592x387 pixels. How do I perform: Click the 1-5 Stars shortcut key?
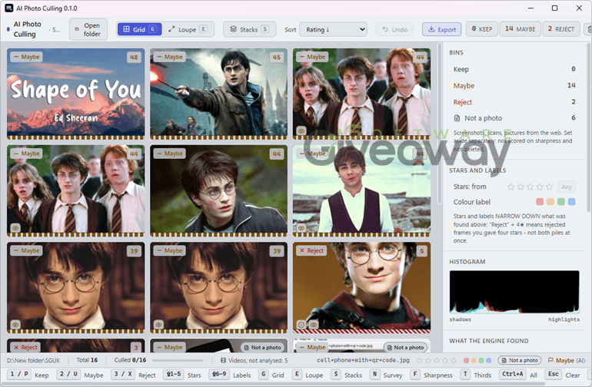point(174,375)
